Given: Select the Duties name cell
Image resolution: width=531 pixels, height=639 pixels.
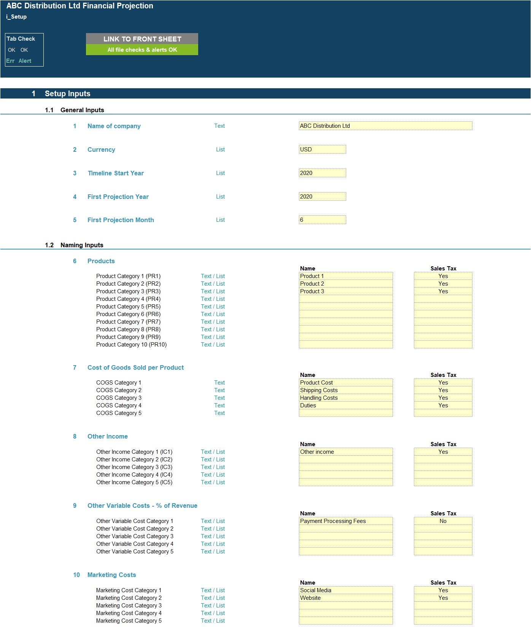Looking at the screenshot, I should 346,405.
